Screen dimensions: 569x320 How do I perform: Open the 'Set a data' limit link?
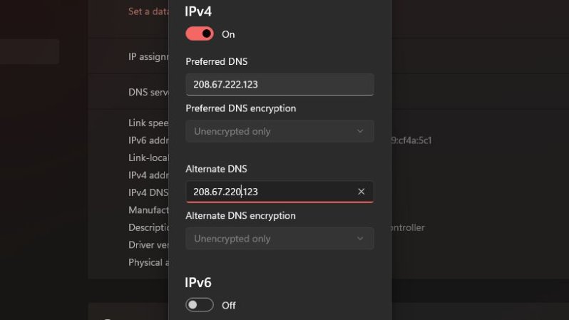[148, 11]
